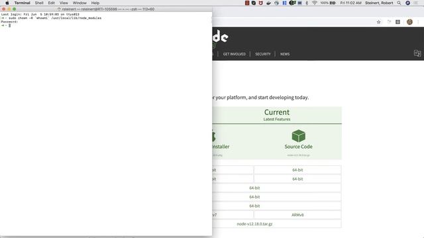The width and height of the screenshot is (424, 238).
Task: Open the View menu
Action: 64,3
